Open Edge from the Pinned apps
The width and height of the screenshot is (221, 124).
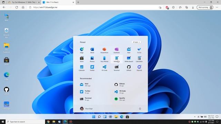point(82,50)
